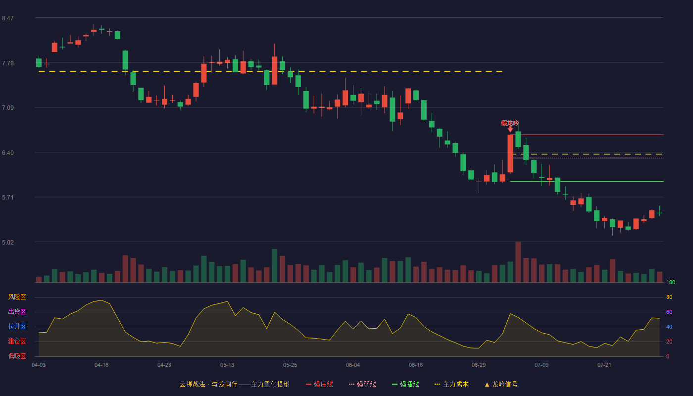
Task: Click the 06-04 date axis label
Action: coord(353,365)
